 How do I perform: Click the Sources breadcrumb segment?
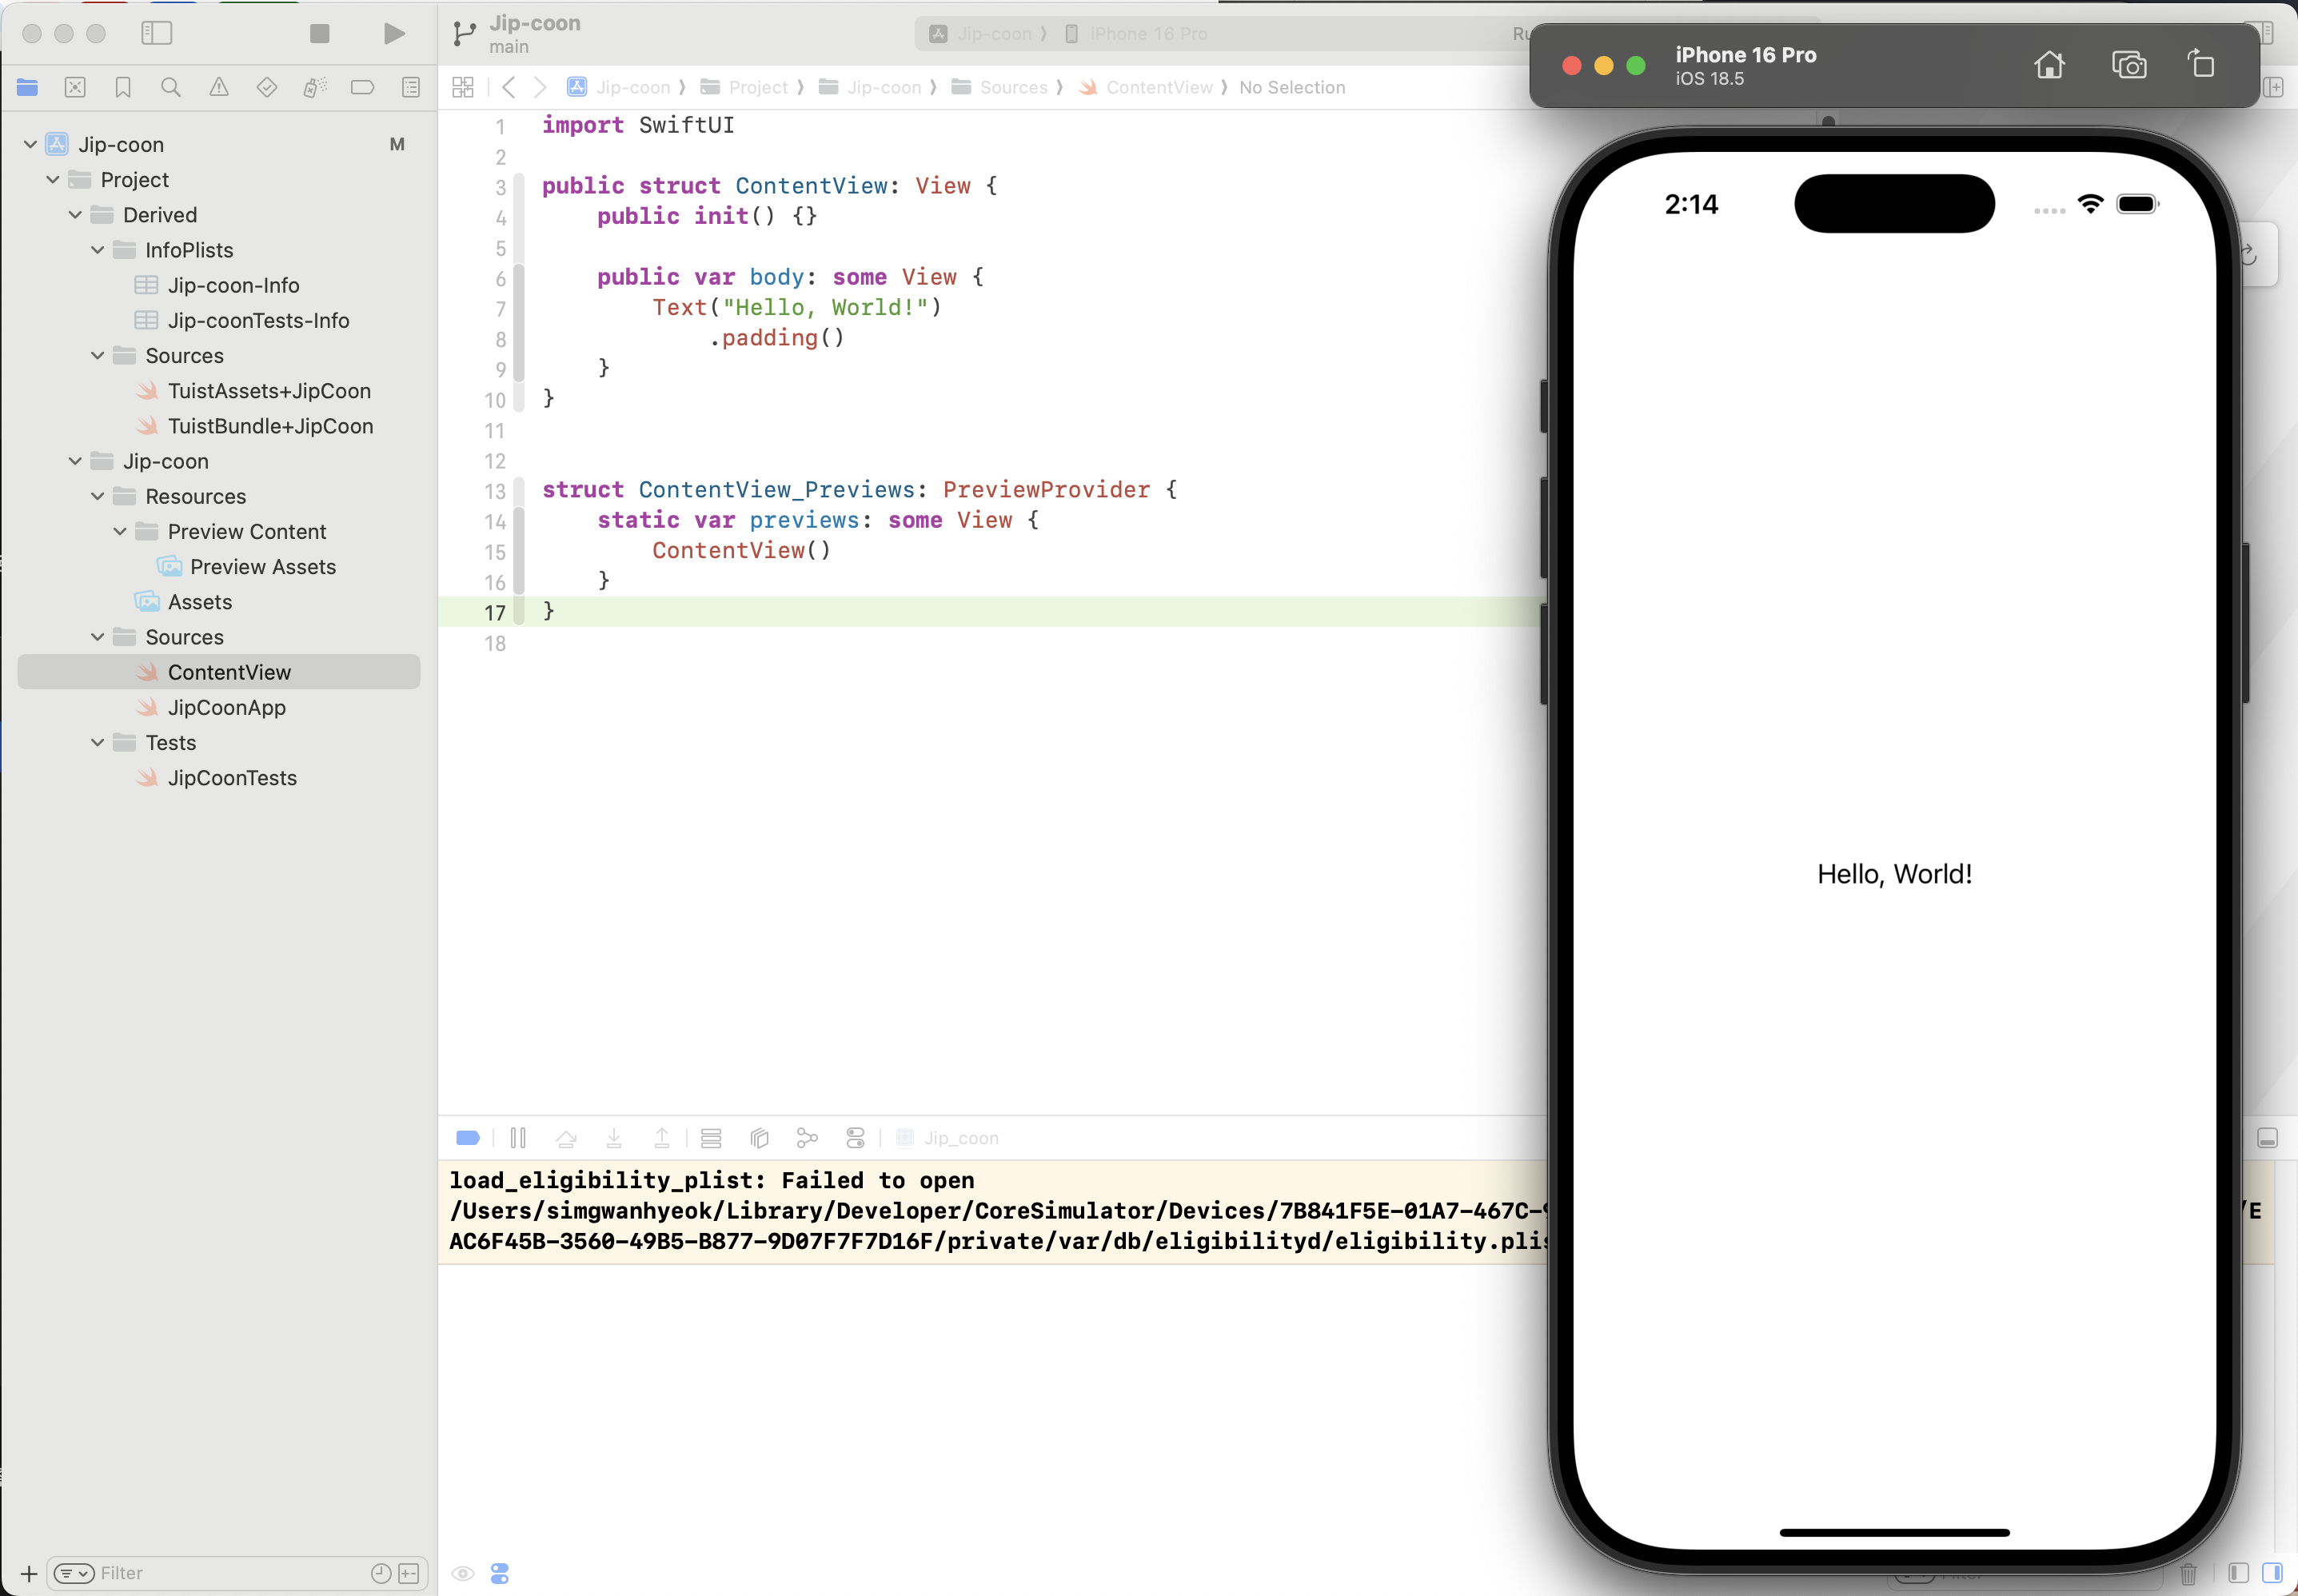[x=1012, y=88]
